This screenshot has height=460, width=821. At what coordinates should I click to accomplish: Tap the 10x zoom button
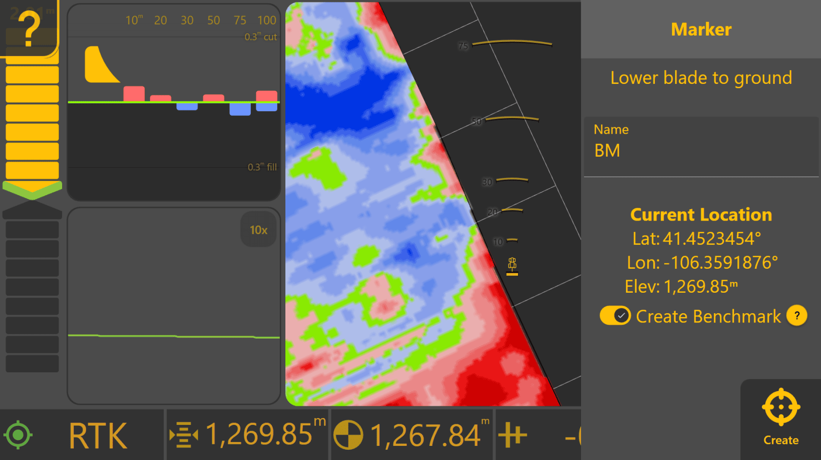pos(259,230)
